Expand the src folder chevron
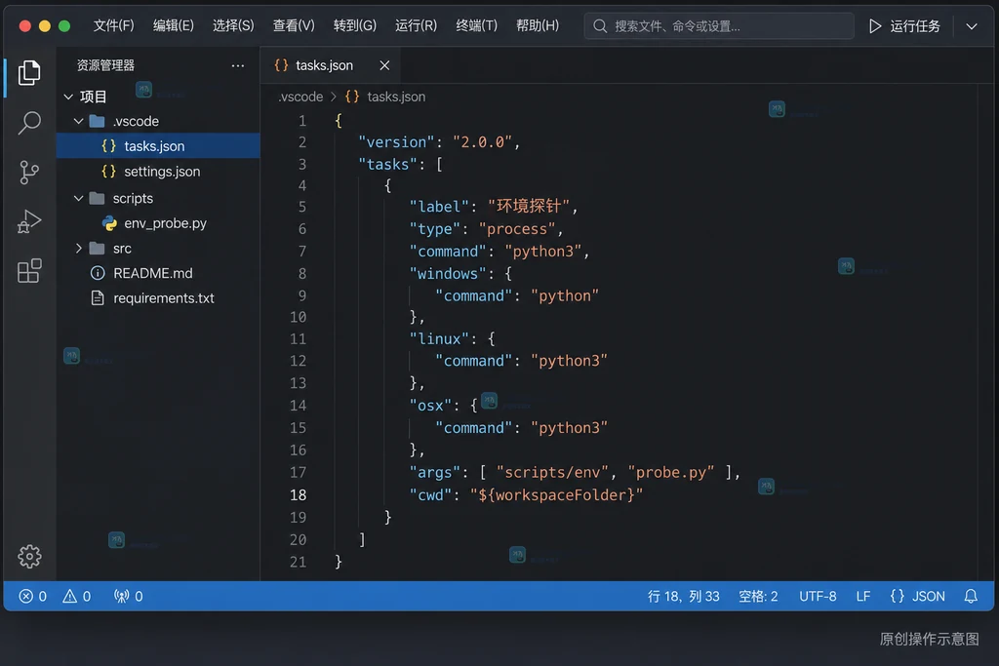 (78, 249)
